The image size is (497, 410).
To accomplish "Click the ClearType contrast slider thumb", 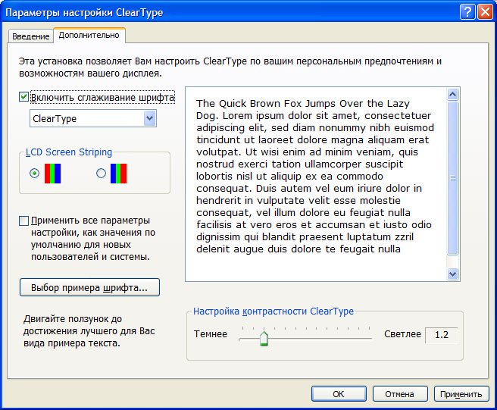I will [264, 338].
